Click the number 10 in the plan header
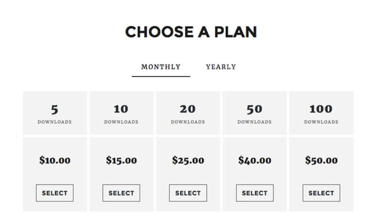Image resolution: width=380 pixels, height=220 pixels. [121, 109]
